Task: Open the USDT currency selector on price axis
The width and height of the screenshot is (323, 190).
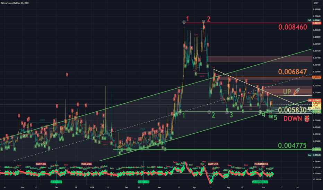Action: coord(316,3)
